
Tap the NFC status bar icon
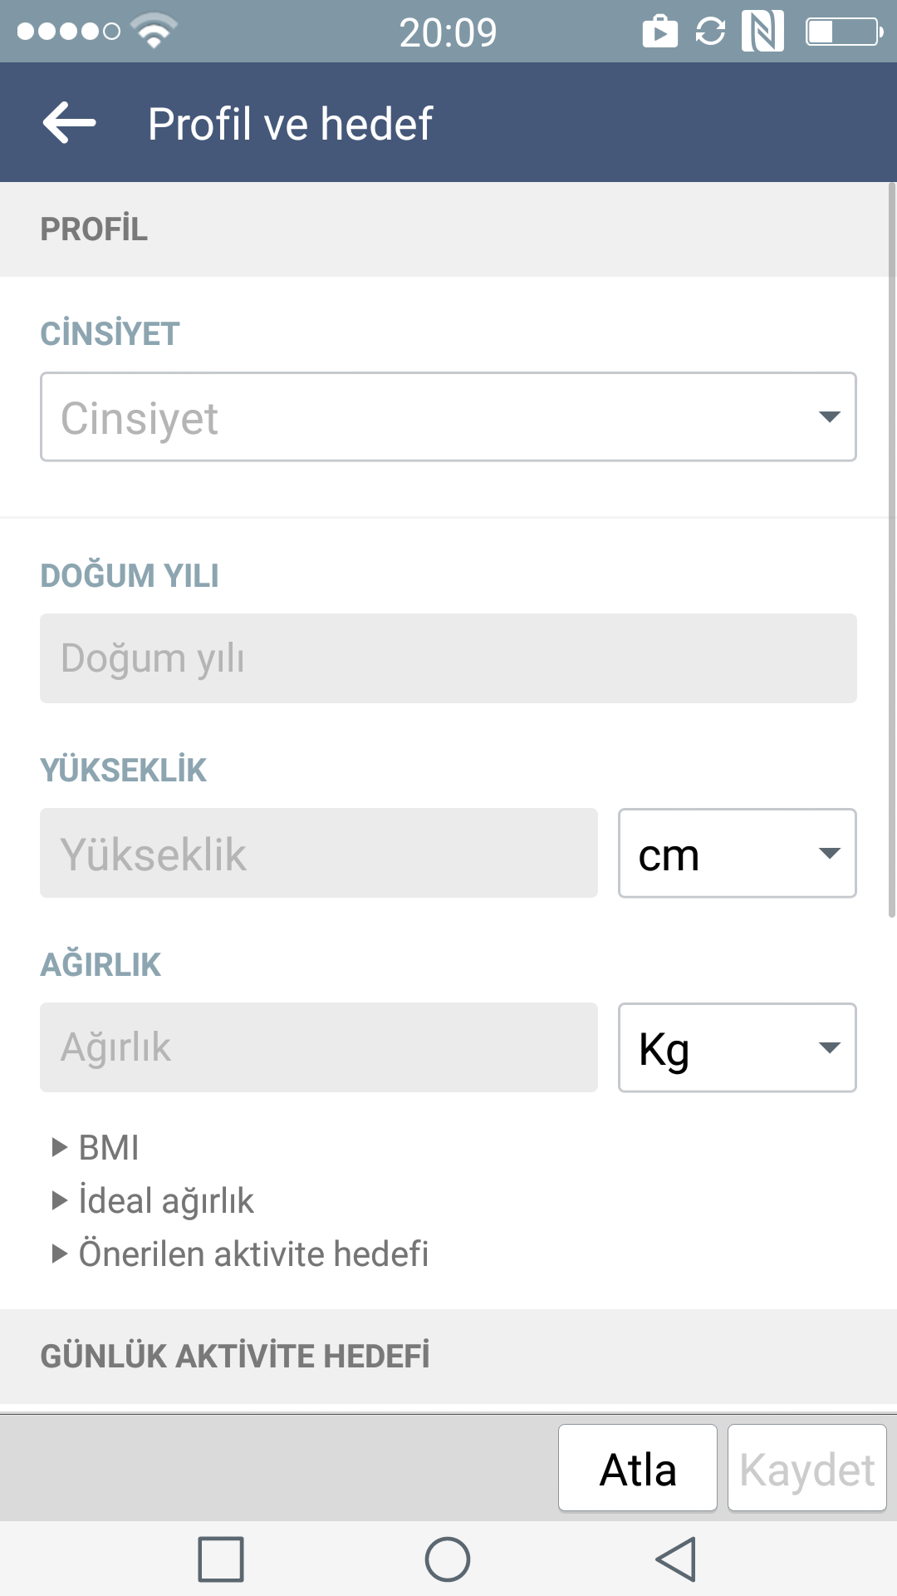762,32
